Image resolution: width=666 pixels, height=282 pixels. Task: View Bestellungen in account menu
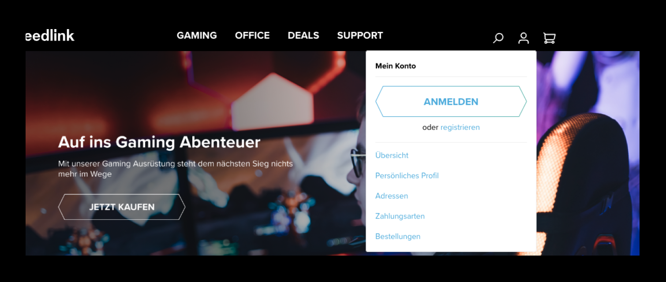click(x=398, y=237)
